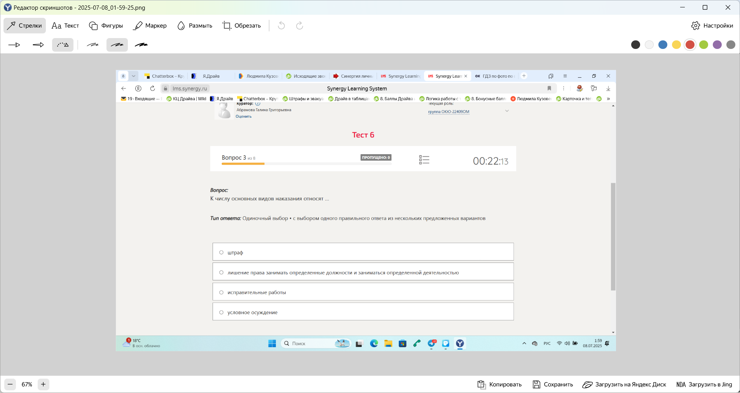Set medium line thickness
This screenshot has width=740, height=393.
click(x=117, y=45)
